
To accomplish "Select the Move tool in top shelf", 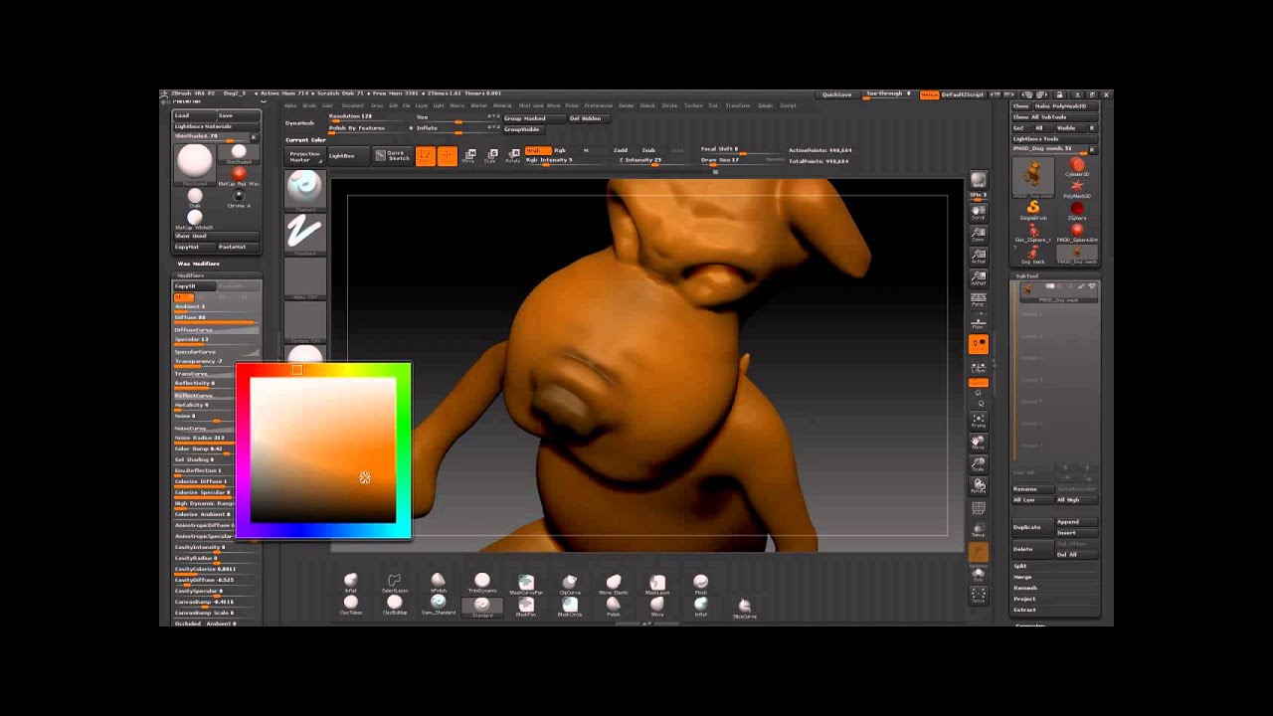I will point(468,155).
